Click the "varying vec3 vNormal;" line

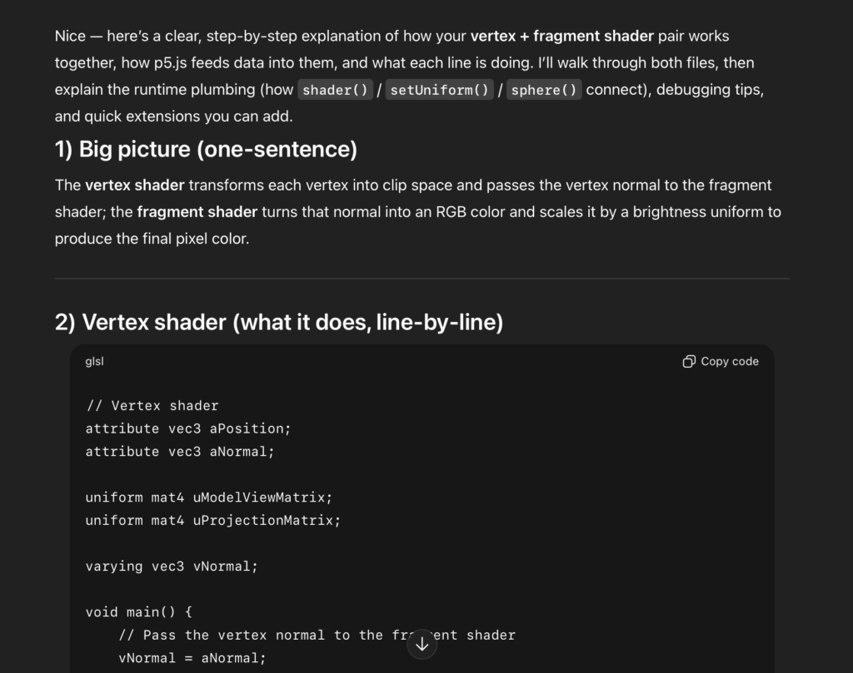pyautogui.click(x=172, y=567)
